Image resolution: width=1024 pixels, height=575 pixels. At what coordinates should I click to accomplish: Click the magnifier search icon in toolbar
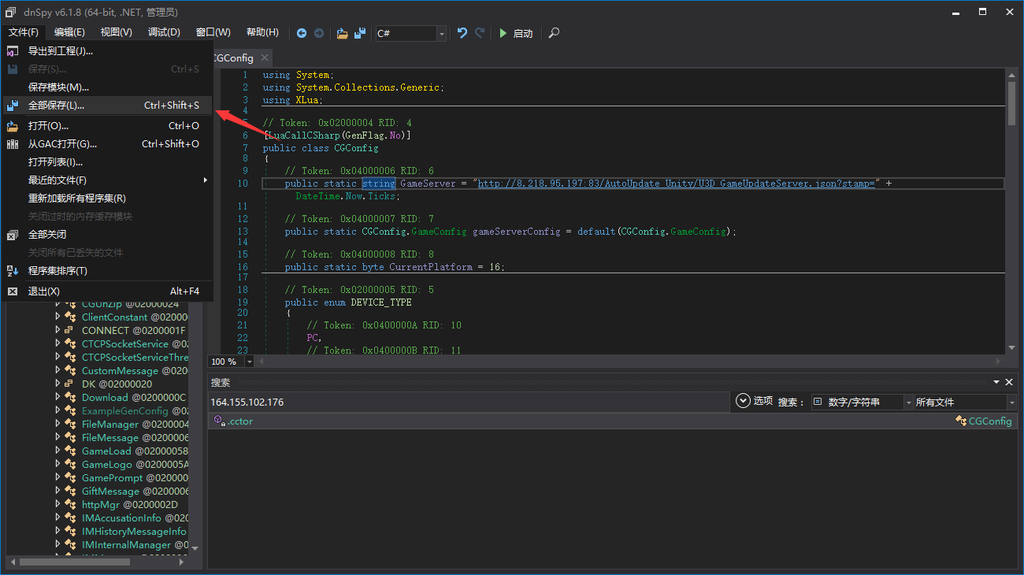point(555,33)
